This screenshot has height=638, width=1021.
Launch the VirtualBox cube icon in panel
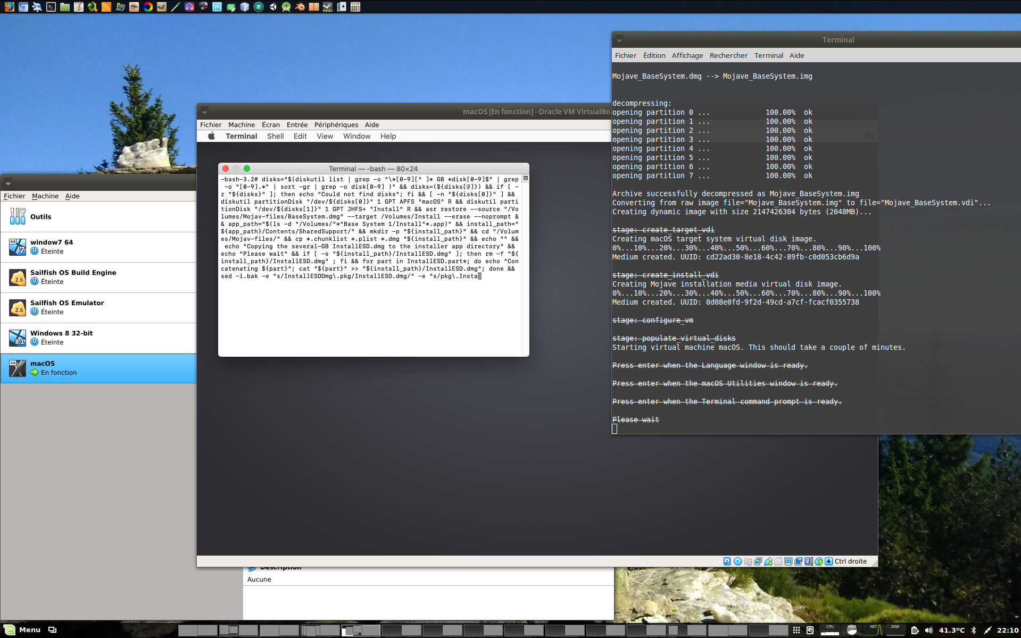(x=245, y=7)
